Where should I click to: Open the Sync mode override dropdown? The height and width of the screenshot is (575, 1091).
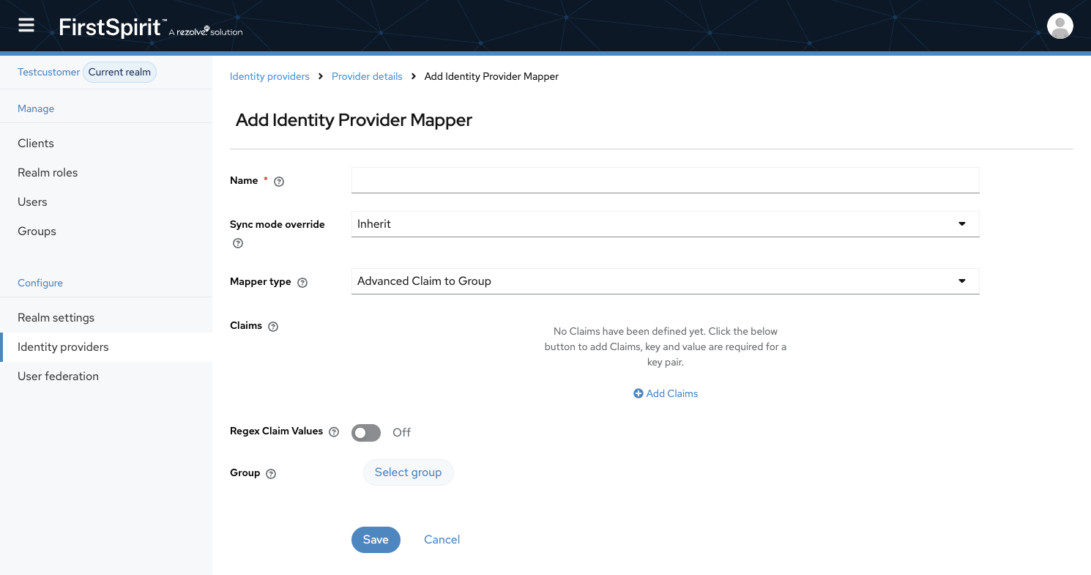coord(665,224)
